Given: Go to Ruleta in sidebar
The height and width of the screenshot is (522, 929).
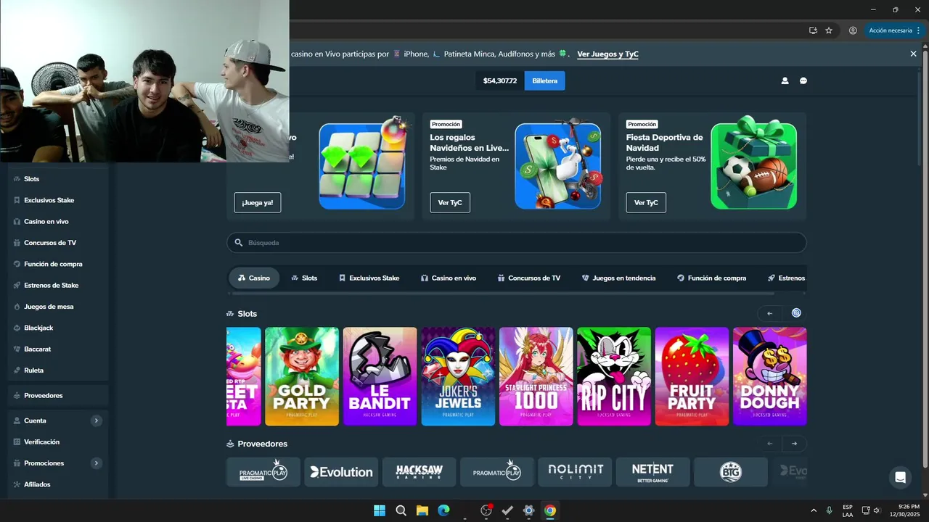Looking at the screenshot, I should (58, 370).
